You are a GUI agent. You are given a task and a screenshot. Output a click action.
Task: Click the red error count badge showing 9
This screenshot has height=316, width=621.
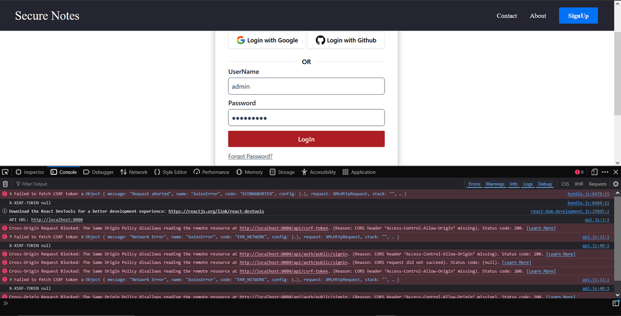tap(579, 172)
